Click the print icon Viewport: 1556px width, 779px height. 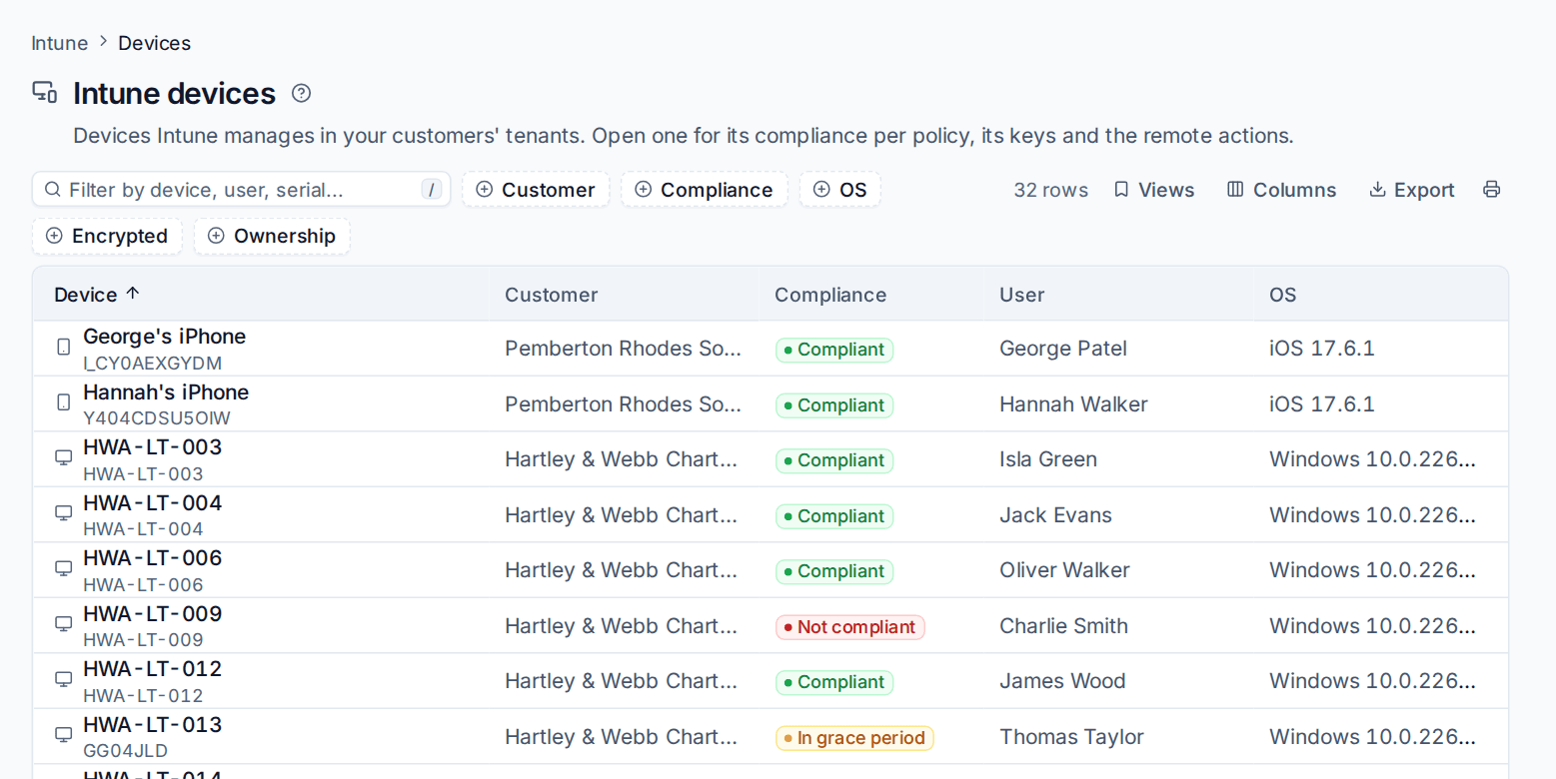(1491, 190)
